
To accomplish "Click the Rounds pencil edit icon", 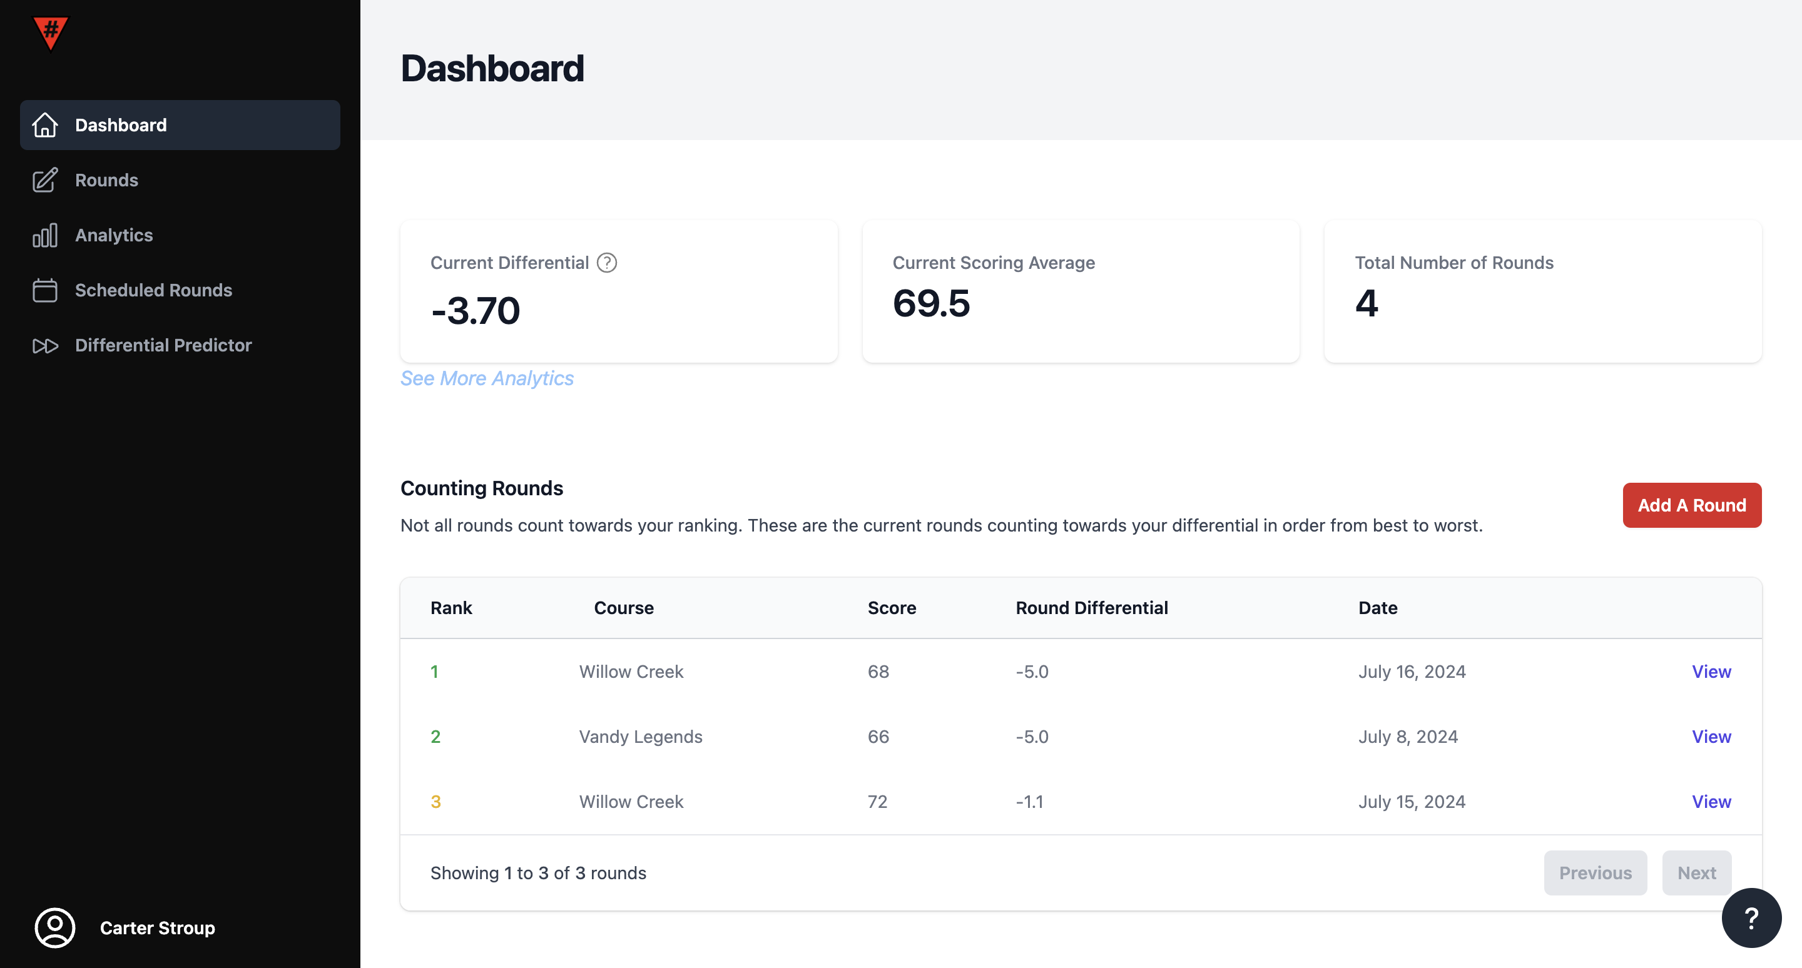I will pyautogui.click(x=45, y=180).
